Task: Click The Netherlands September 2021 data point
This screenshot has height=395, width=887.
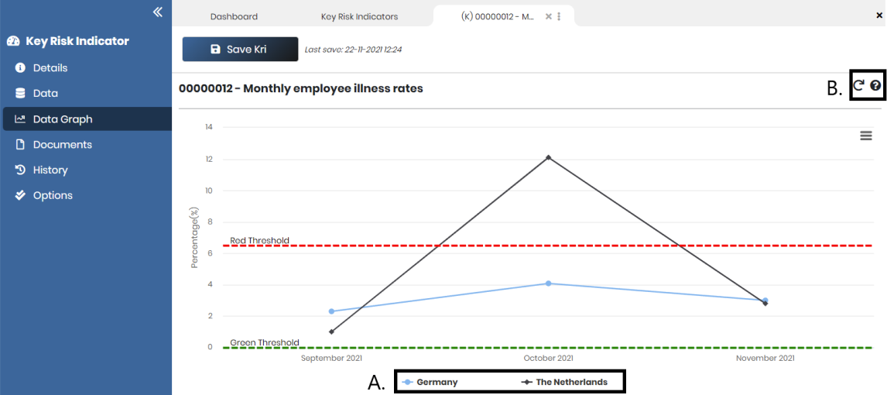Action: (331, 331)
